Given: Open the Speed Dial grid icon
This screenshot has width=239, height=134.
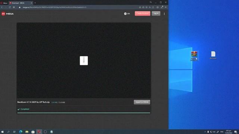Looking at the screenshot, I should [14, 7].
